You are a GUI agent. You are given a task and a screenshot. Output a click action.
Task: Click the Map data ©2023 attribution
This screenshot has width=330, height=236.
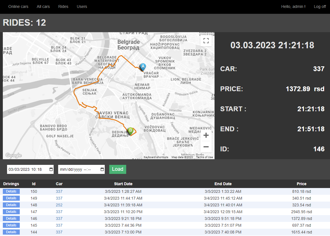tap(182, 157)
